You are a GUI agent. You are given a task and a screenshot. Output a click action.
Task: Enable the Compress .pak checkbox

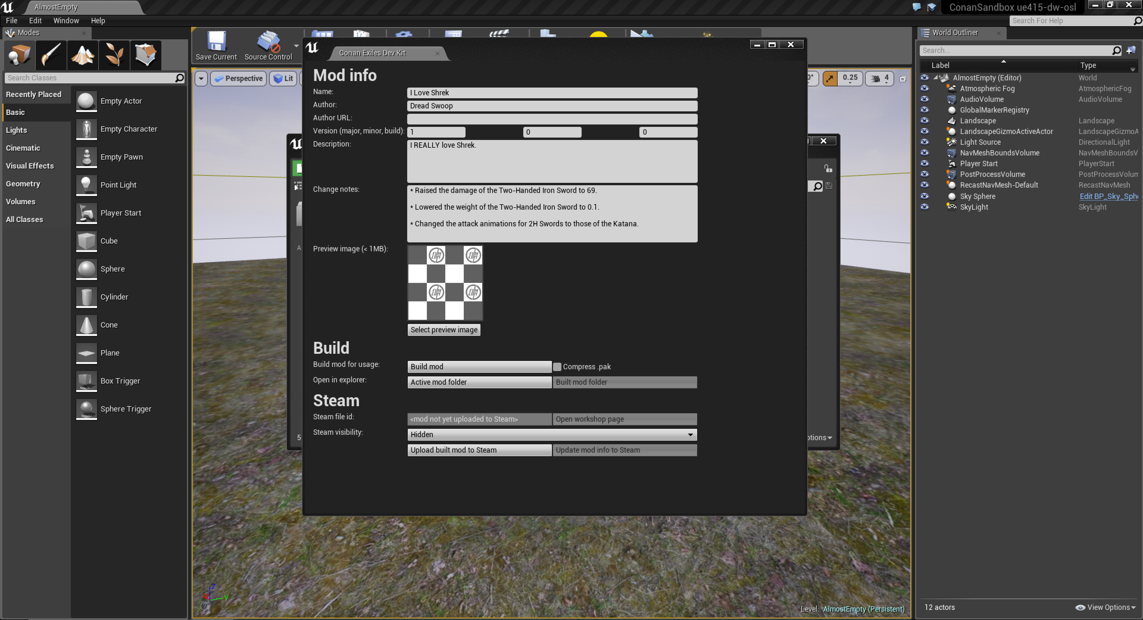point(557,367)
